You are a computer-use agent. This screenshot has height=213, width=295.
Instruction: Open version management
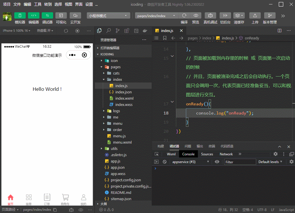tap(270, 15)
